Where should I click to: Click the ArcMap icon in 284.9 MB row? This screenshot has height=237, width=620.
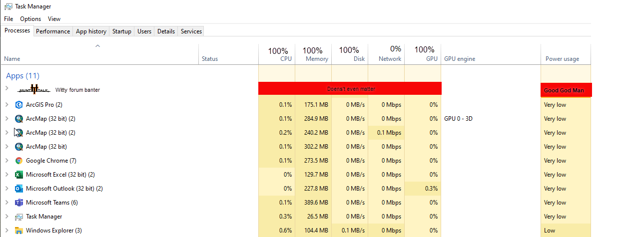[x=19, y=119]
